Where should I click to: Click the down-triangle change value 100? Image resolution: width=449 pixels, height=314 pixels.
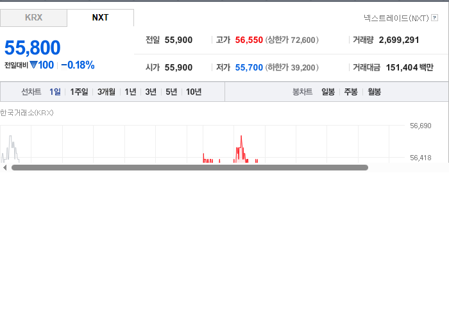42,65
